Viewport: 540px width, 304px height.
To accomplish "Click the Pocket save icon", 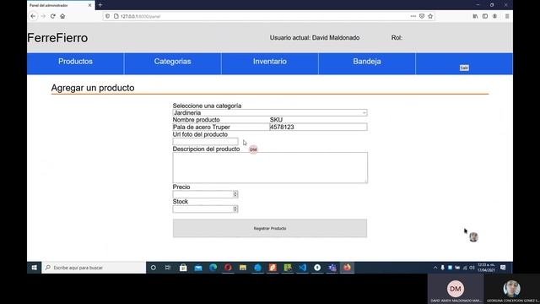I will click(422, 16).
